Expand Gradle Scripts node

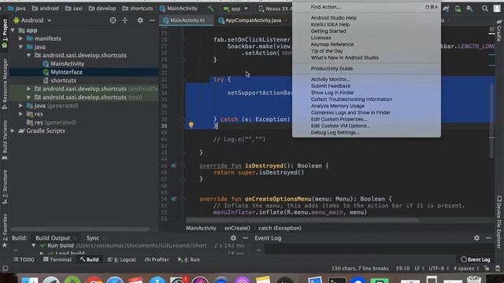(13, 130)
